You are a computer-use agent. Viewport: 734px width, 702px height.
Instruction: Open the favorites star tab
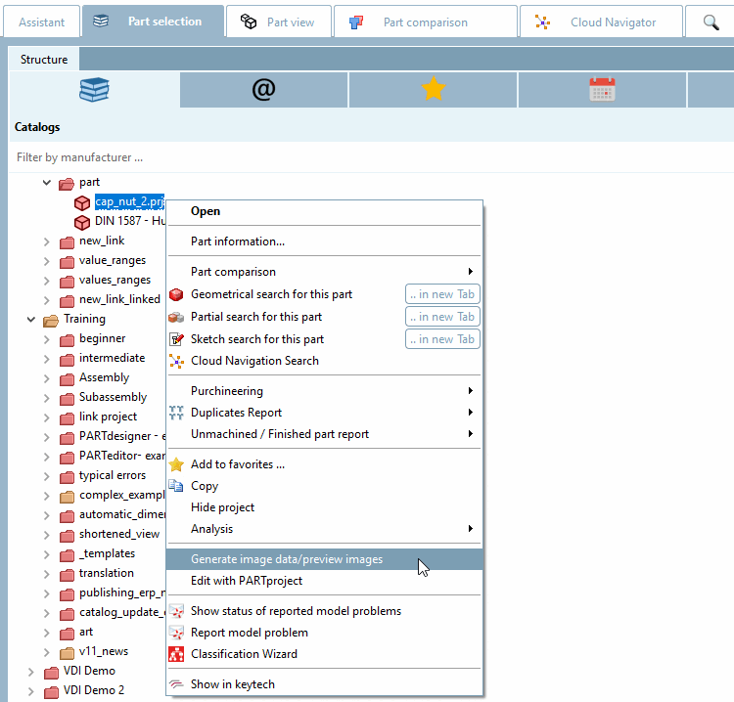(433, 88)
